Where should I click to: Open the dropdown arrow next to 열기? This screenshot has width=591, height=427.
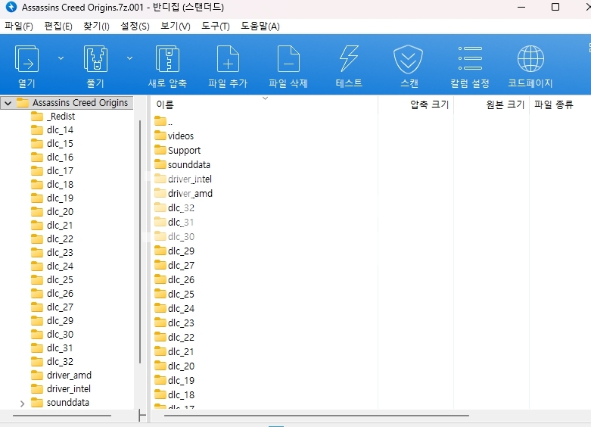pyautogui.click(x=61, y=58)
